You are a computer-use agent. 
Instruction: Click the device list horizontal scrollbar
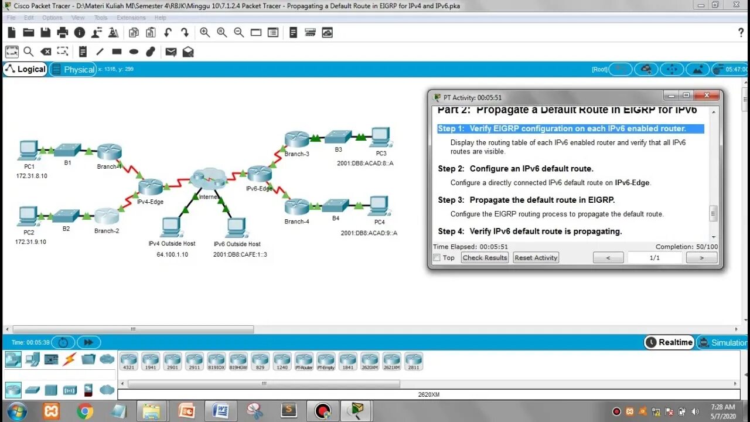pyautogui.click(x=264, y=384)
